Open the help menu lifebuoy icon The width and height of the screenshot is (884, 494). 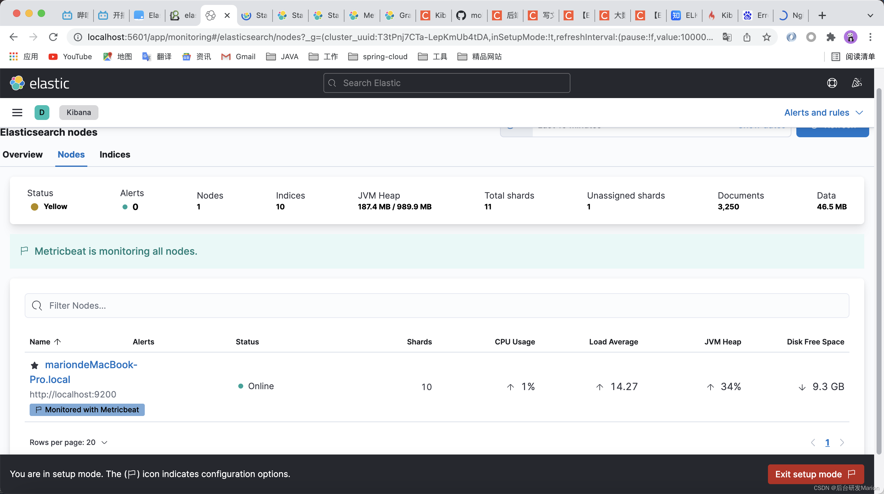click(832, 83)
